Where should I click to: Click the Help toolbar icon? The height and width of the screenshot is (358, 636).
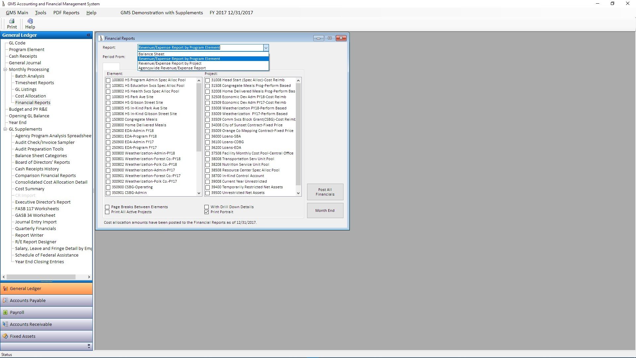coord(30,21)
